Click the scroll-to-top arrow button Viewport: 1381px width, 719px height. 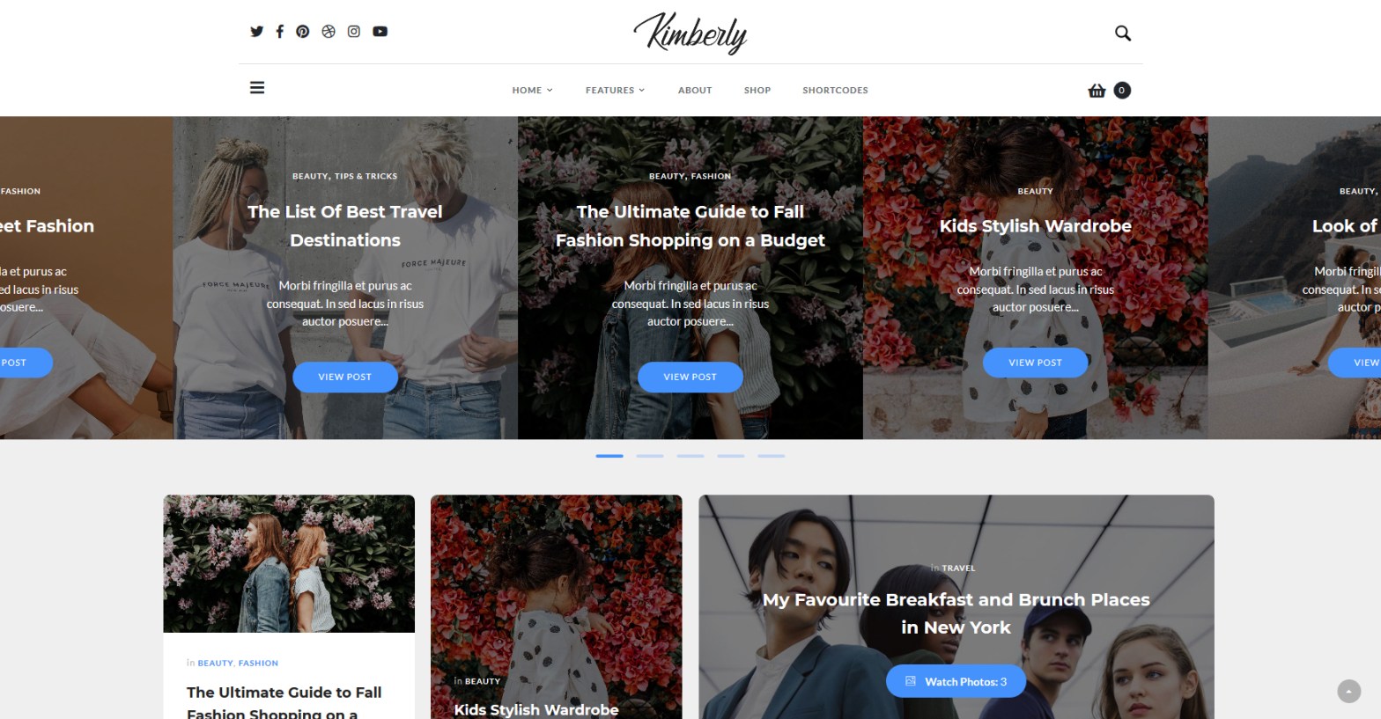click(1348, 691)
